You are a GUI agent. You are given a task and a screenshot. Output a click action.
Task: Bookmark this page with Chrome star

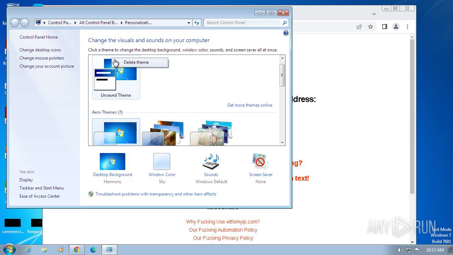[x=371, y=27]
